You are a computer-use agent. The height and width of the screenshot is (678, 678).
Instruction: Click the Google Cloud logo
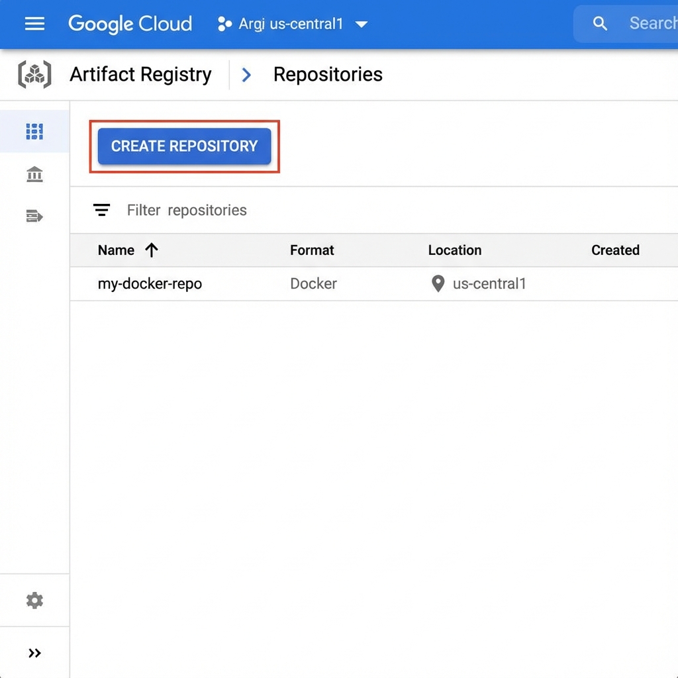tap(130, 24)
